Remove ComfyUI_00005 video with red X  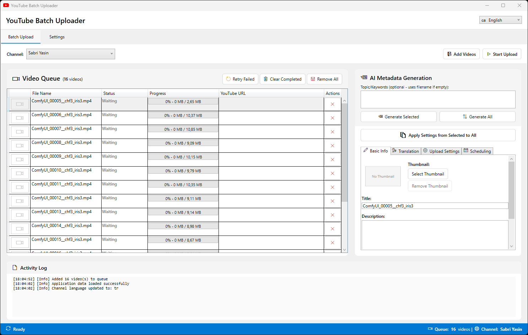click(x=333, y=104)
